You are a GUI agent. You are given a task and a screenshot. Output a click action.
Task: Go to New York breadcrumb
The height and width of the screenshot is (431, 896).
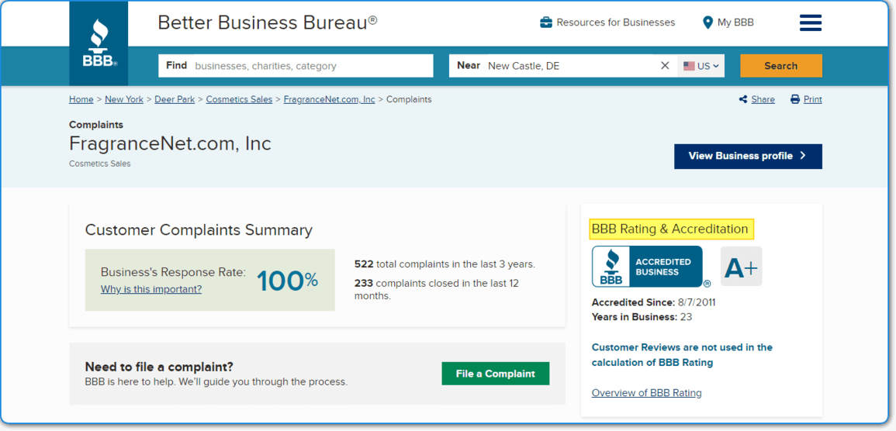(x=124, y=99)
